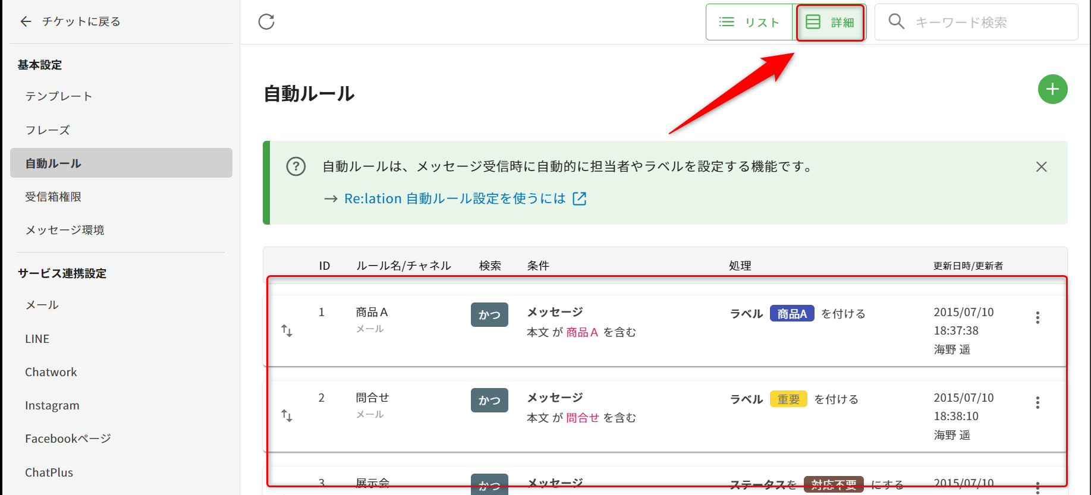Click reorder arrows for rule 問合せ
The height and width of the screenshot is (495, 1091).
(x=287, y=415)
